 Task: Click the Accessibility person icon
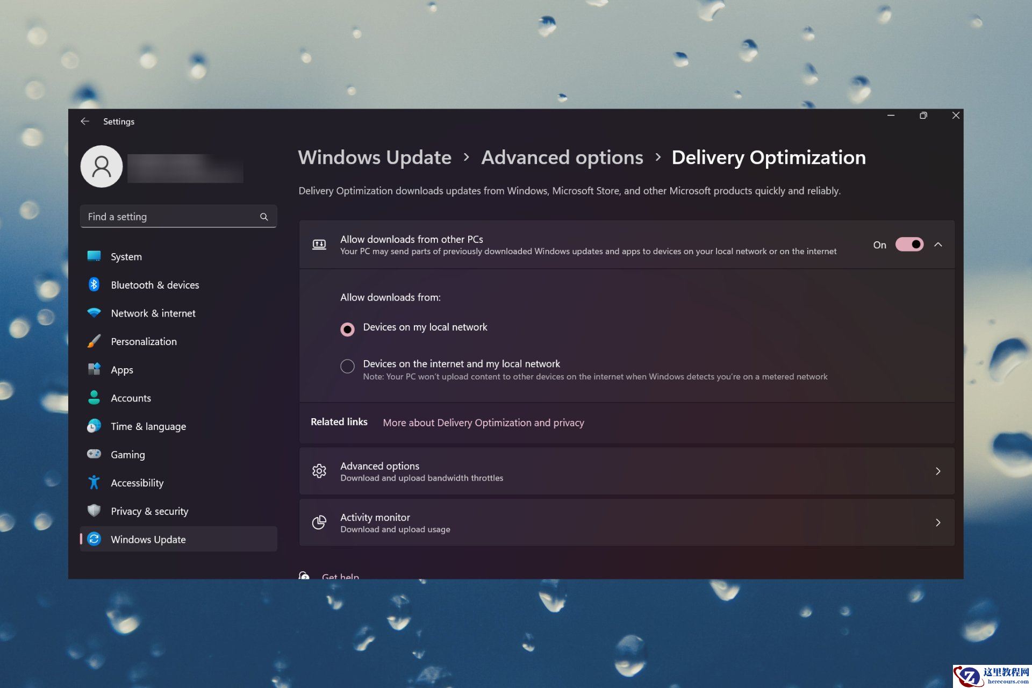94,482
